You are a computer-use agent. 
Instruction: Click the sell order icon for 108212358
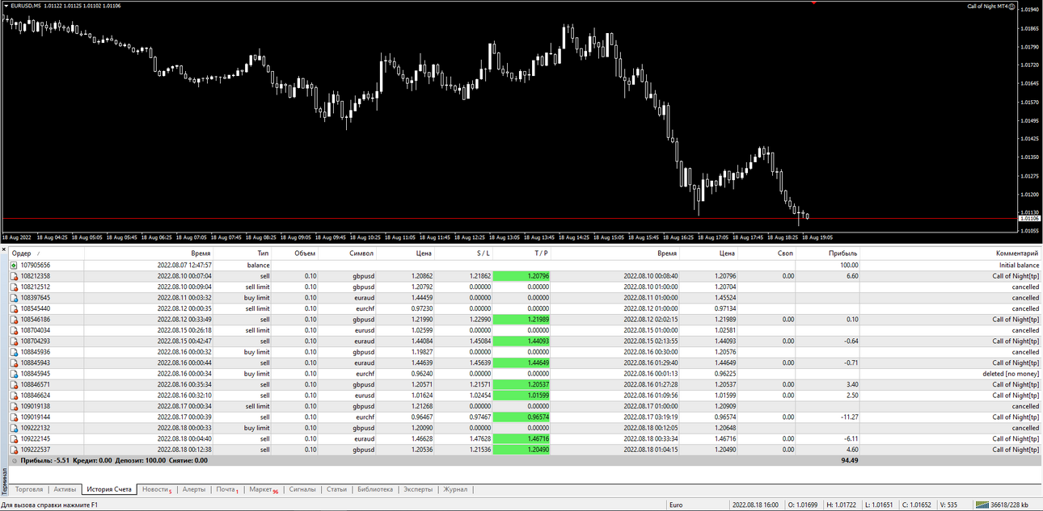click(x=14, y=276)
